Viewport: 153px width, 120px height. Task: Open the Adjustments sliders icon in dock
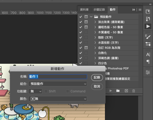point(148,72)
